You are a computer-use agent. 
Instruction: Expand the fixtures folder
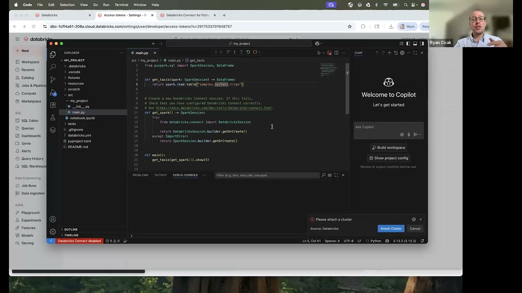point(74,78)
